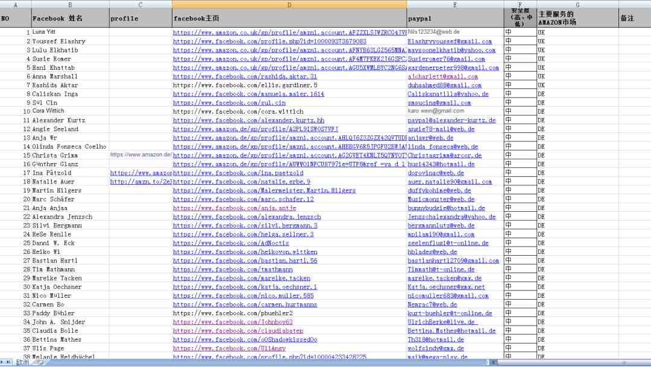Image resolution: width=651 pixels, height=367 pixels.
Task: Select the 'Luna Ydt' name cell
Action: click(70, 32)
